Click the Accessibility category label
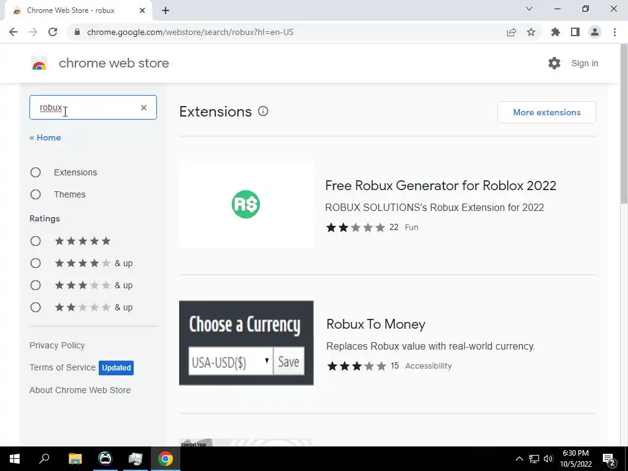 pyautogui.click(x=428, y=366)
